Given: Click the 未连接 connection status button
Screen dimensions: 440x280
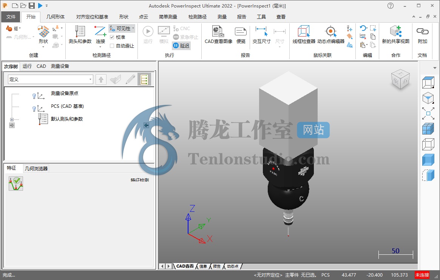Looking at the screenshot, I should point(422,275).
